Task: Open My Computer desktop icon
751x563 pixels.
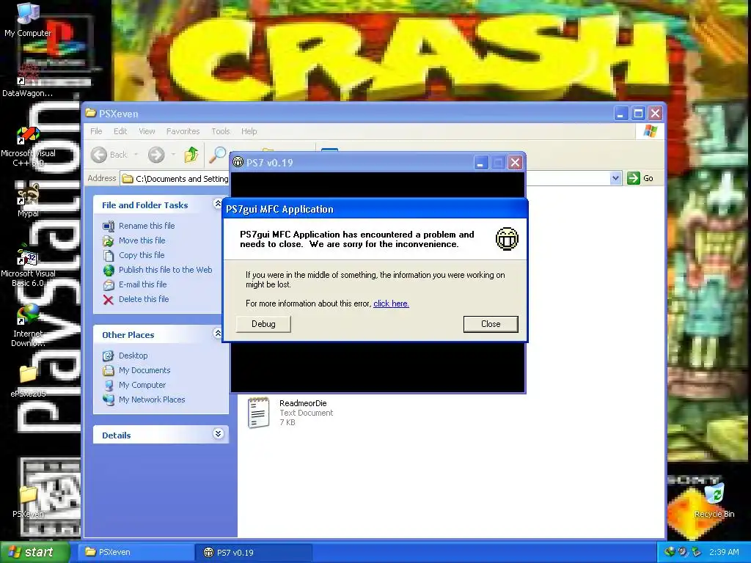Action: click(x=28, y=20)
